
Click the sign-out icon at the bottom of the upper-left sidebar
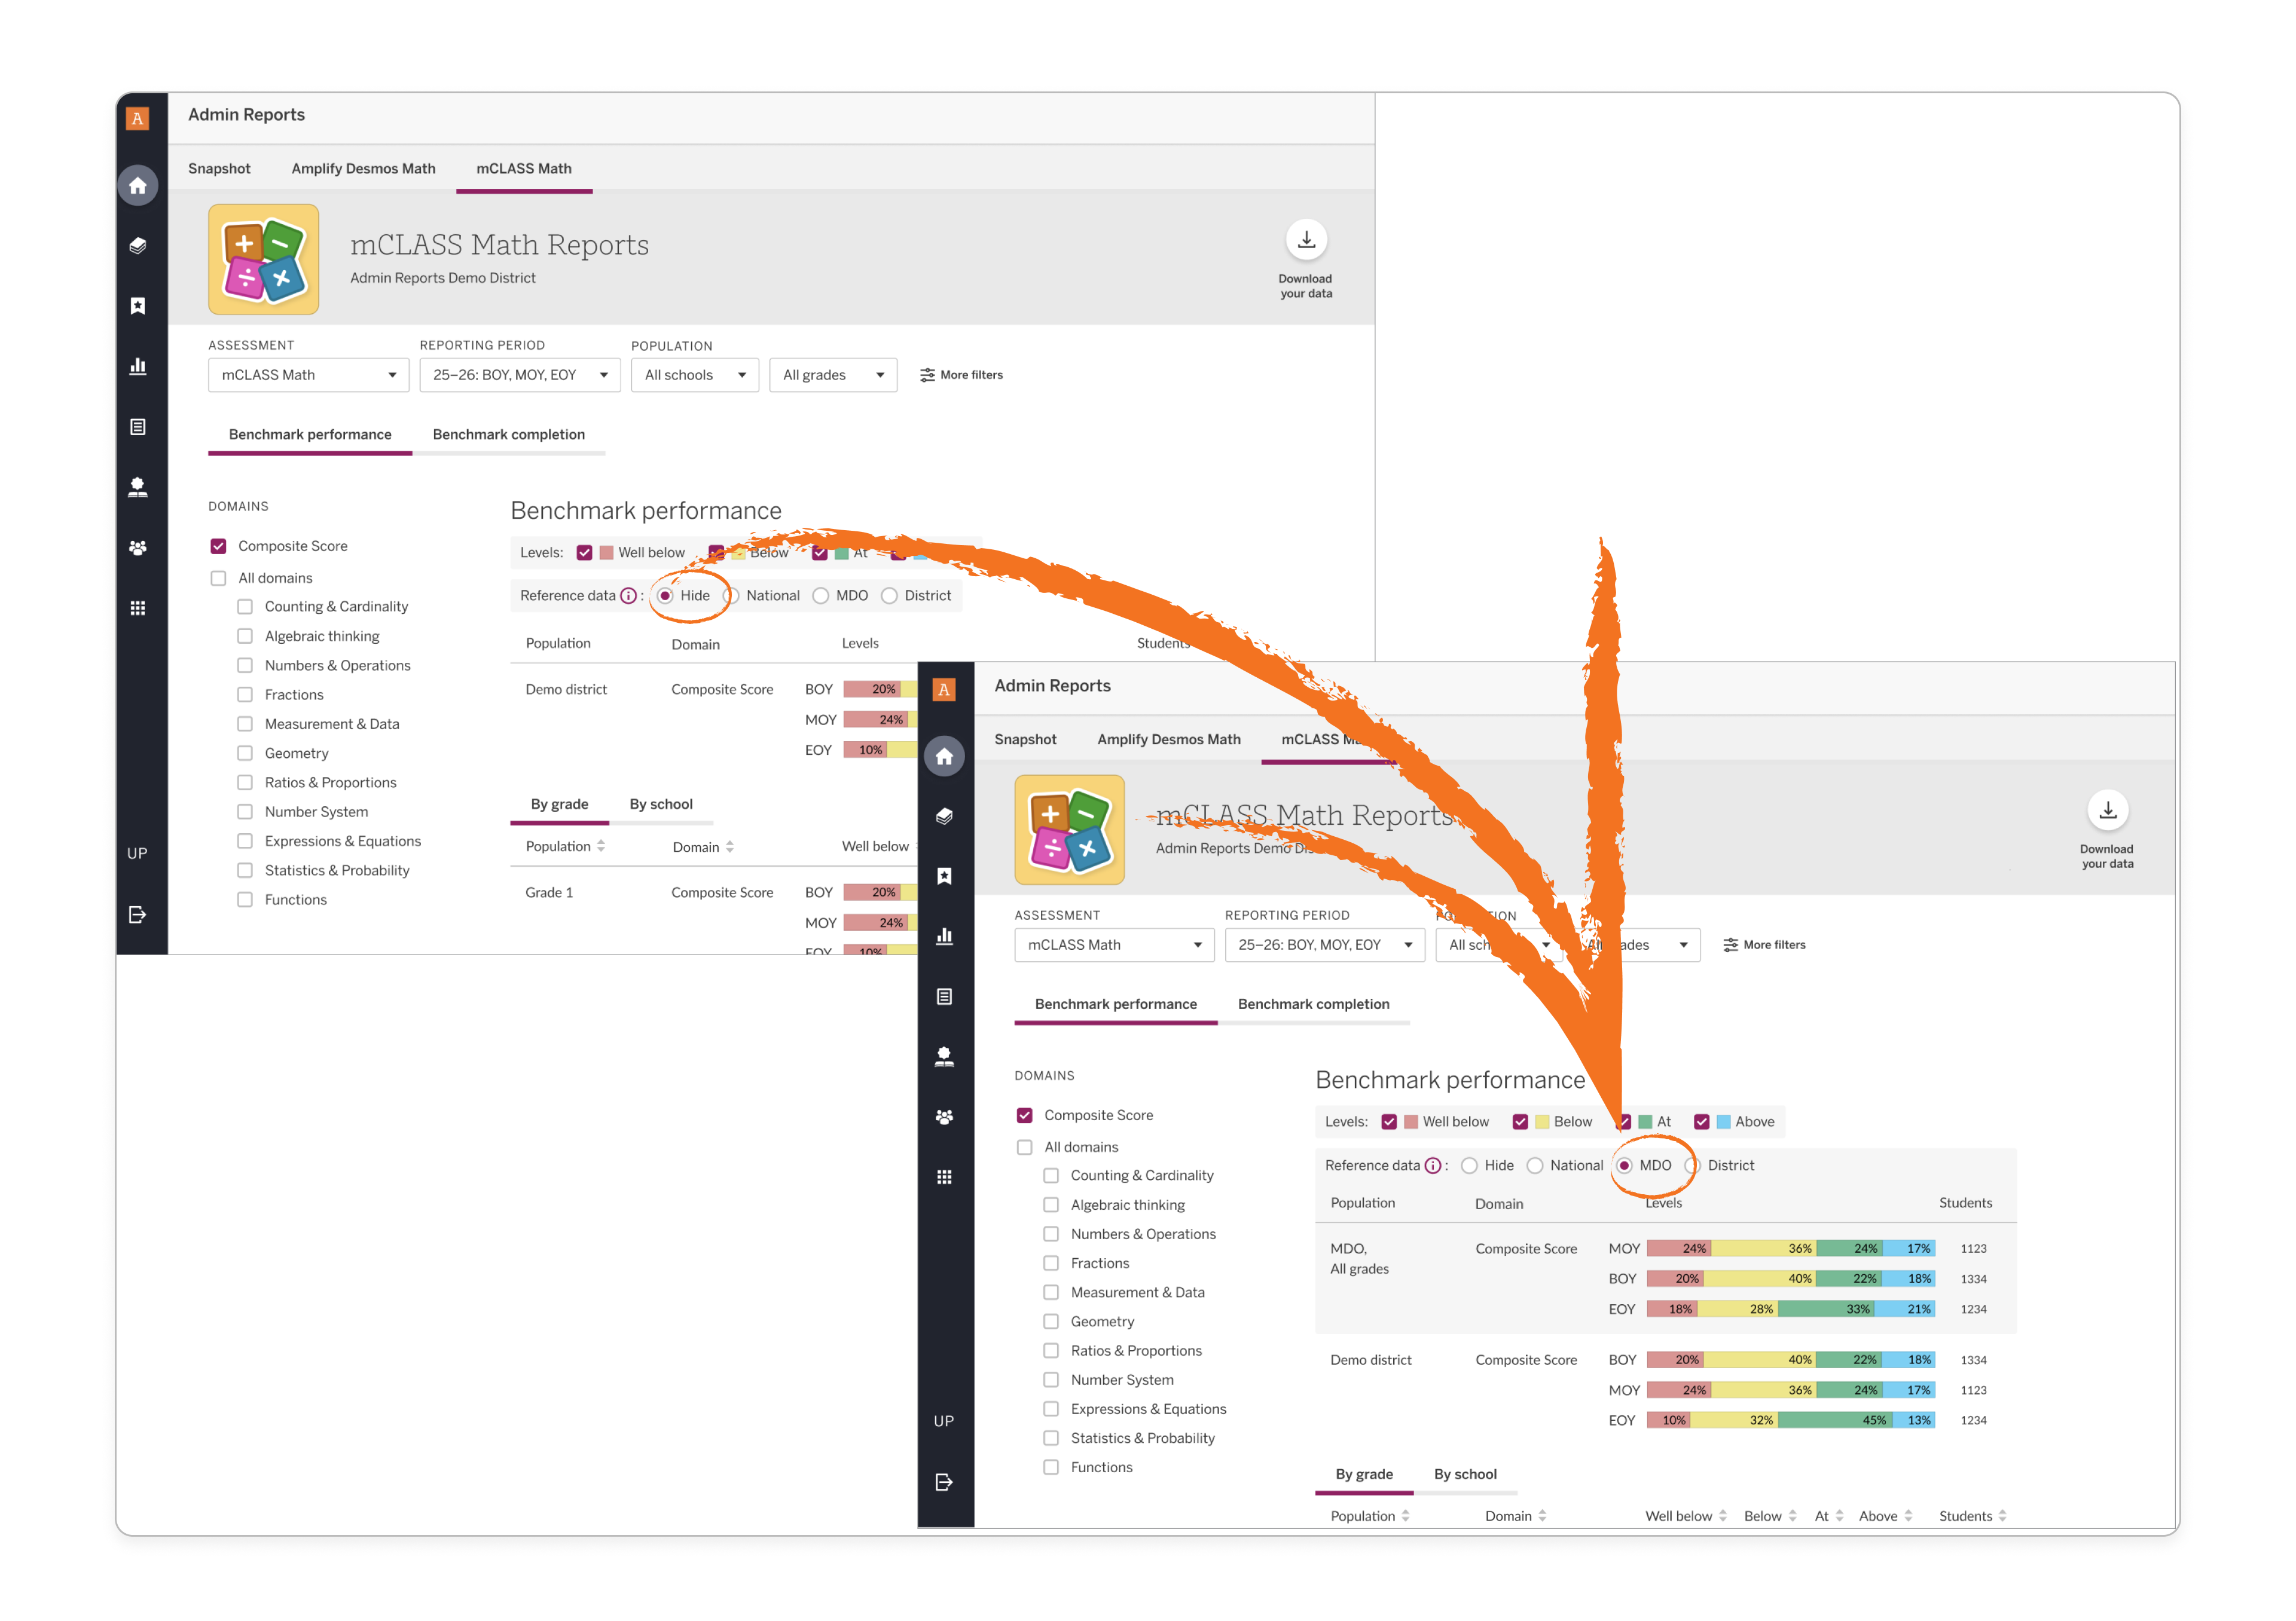coord(138,915)
